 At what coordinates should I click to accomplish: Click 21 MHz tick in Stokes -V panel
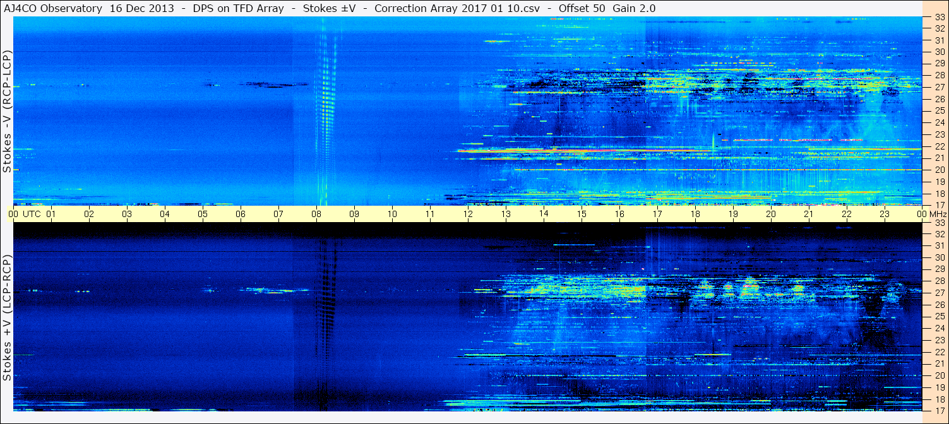click(940, 158)
